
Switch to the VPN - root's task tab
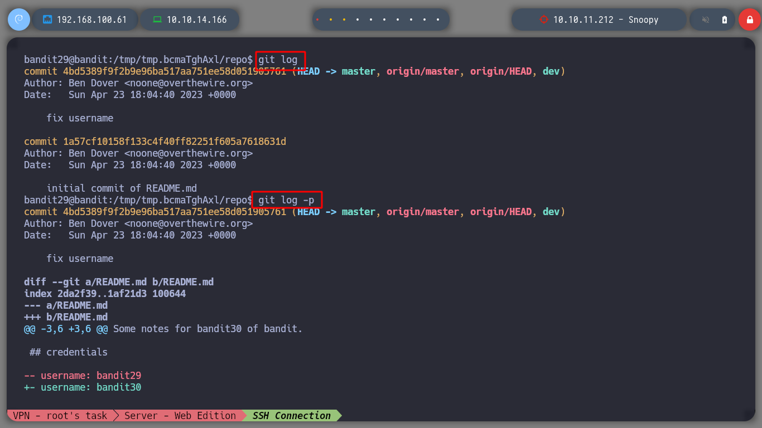(60, 415)
